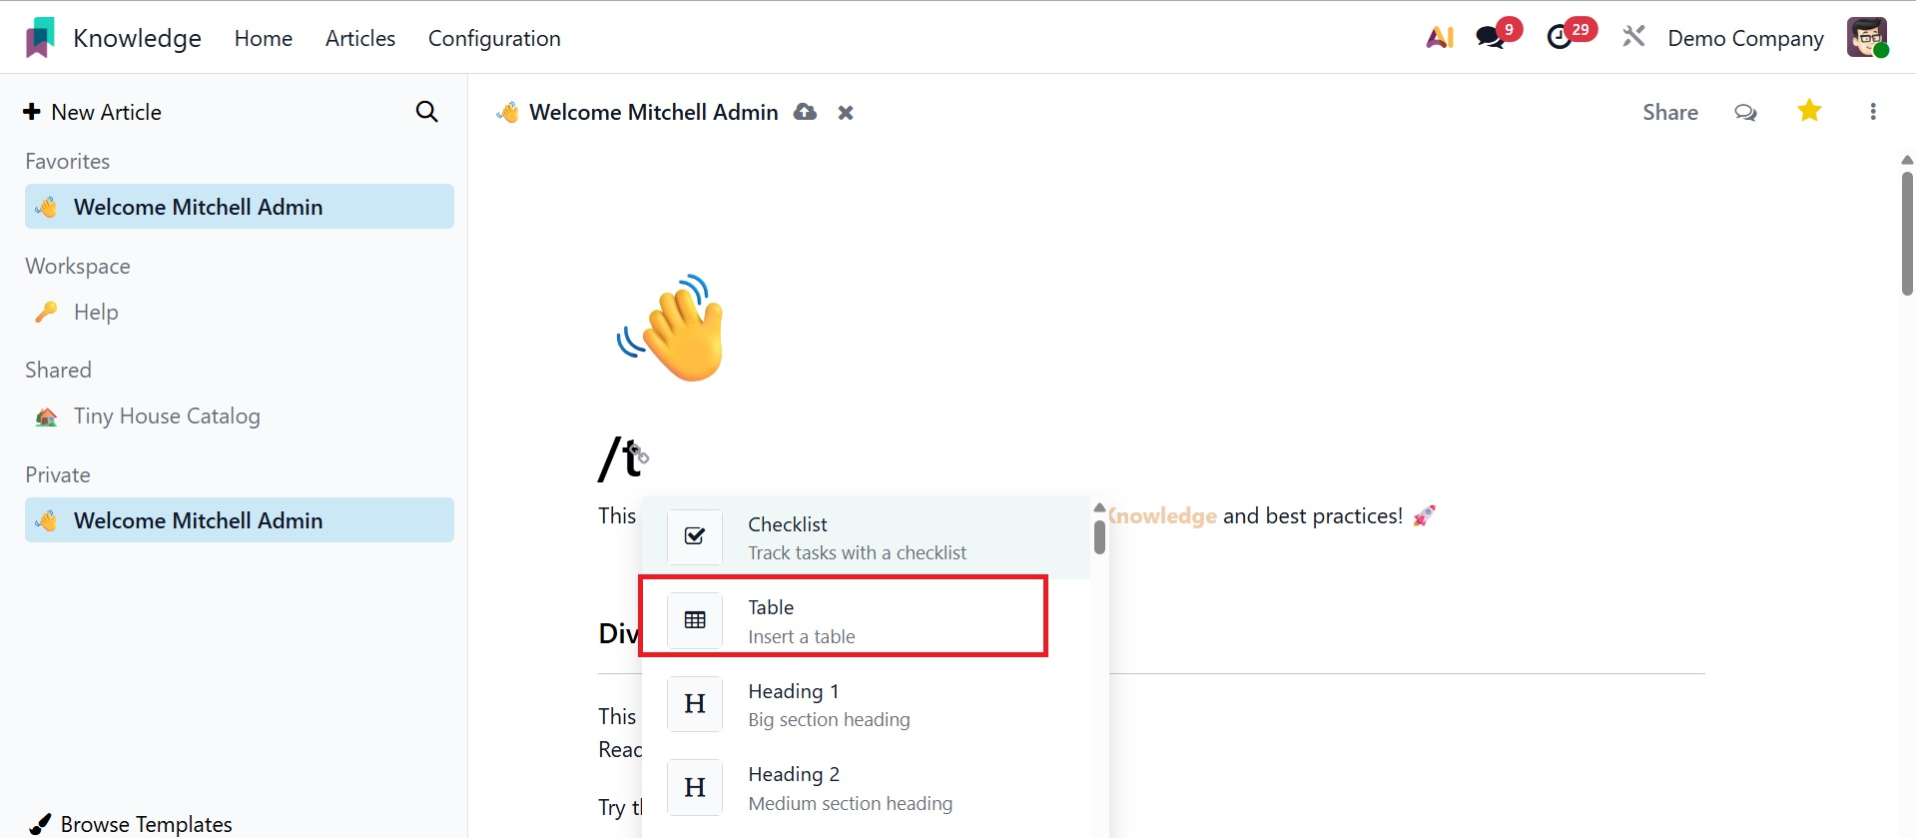Viewport: 1916px width, 838px height.
Task: Open the Demo Company switcher
Action: point(1745,38)
